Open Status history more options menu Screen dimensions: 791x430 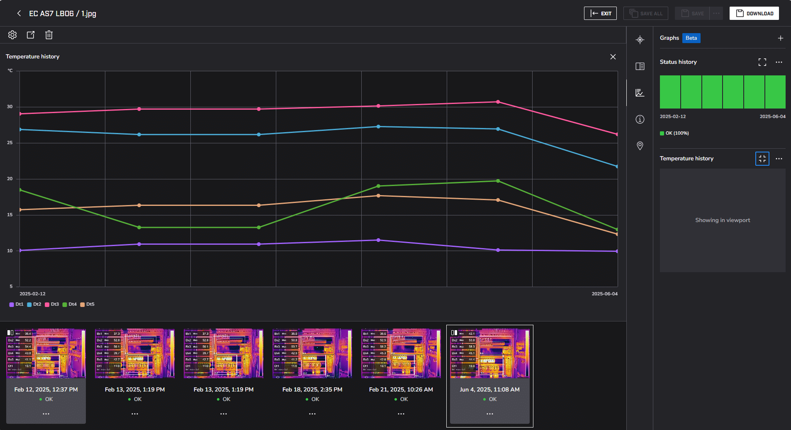pos(779,62)
